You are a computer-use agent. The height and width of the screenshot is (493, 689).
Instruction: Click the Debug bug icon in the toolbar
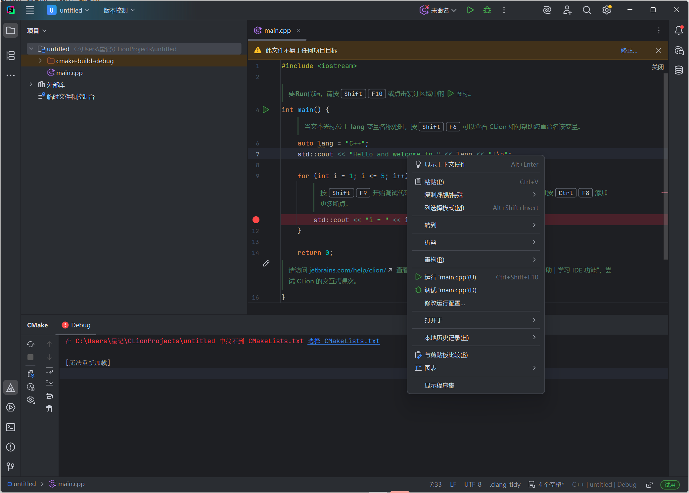(487, 10)
